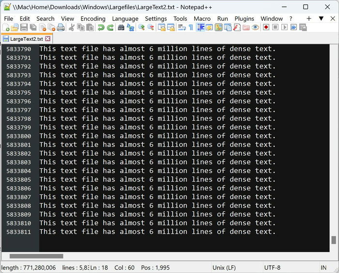339x273 pixels.
Task: Open the Document List panel icon
Action: [x=228, y=28]
